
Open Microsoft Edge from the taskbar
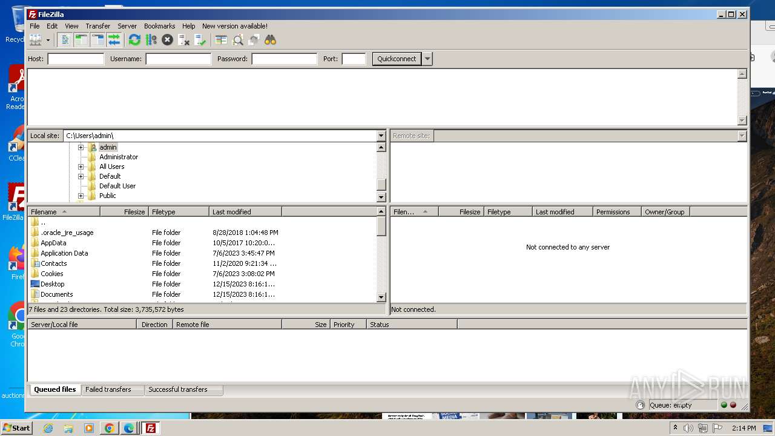coord(129,428)
